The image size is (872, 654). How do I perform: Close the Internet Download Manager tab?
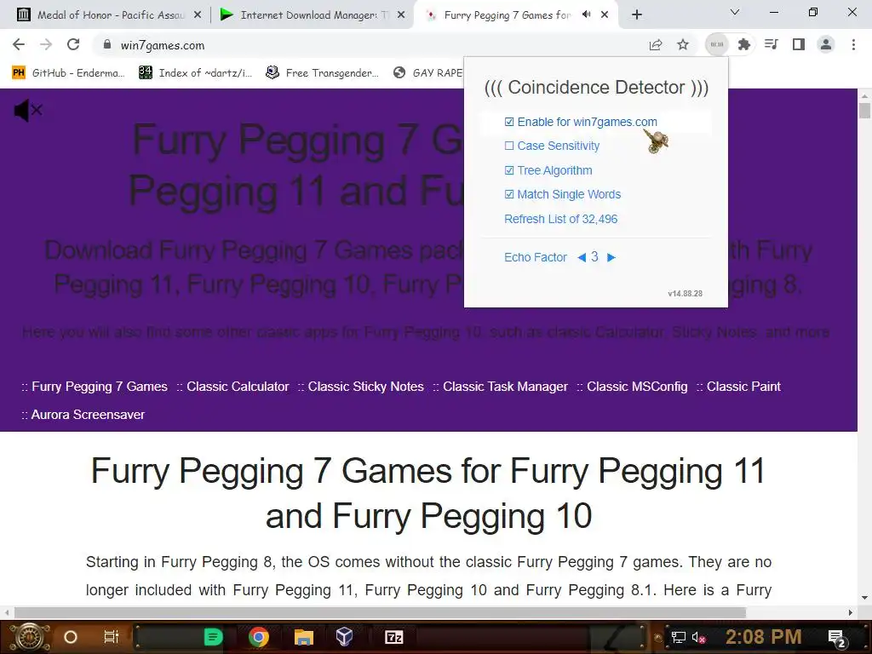(400, 15)
